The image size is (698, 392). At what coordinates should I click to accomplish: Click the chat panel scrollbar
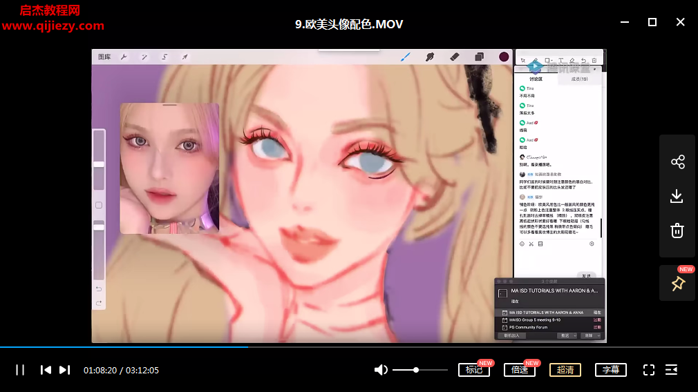[601, 228]
